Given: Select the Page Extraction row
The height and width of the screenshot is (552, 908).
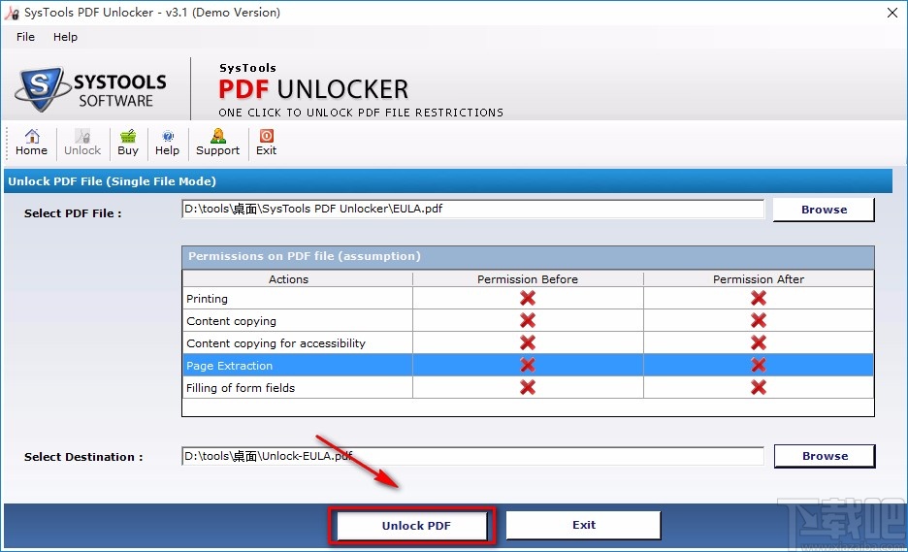Looking at the screenshot, I should (x=528, y=365).
